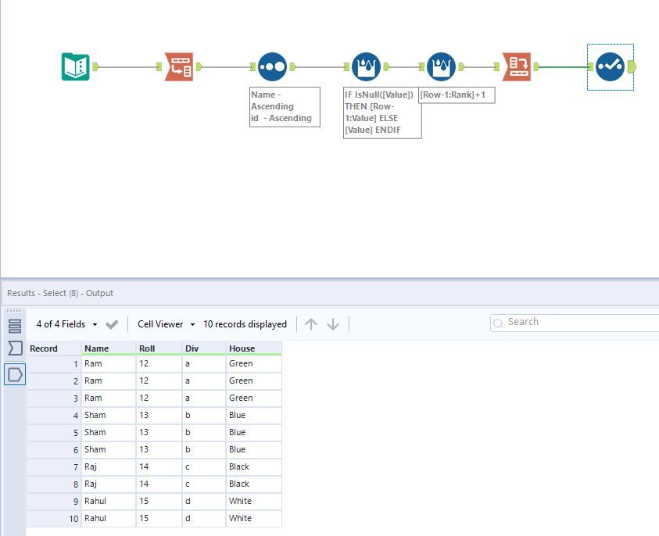This screenshot has height=536, width=659.
Task: Show the messages view in Results
Action: (x=15, y=326)
